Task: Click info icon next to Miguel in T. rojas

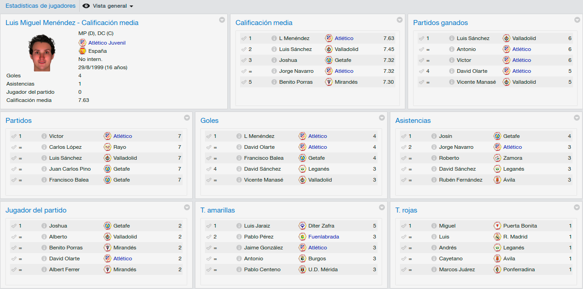Action: pyautogui.click(x=434, y=226)
